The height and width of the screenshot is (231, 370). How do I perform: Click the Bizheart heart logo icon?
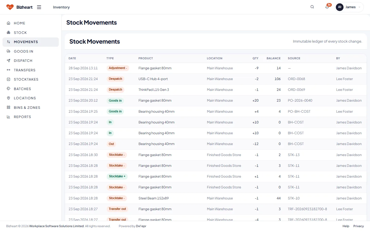point(10,7)
